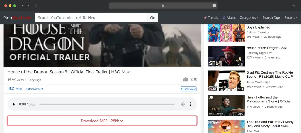Toggle the browser sidebar icon
The image size is (301, 133).
[24, 6]
